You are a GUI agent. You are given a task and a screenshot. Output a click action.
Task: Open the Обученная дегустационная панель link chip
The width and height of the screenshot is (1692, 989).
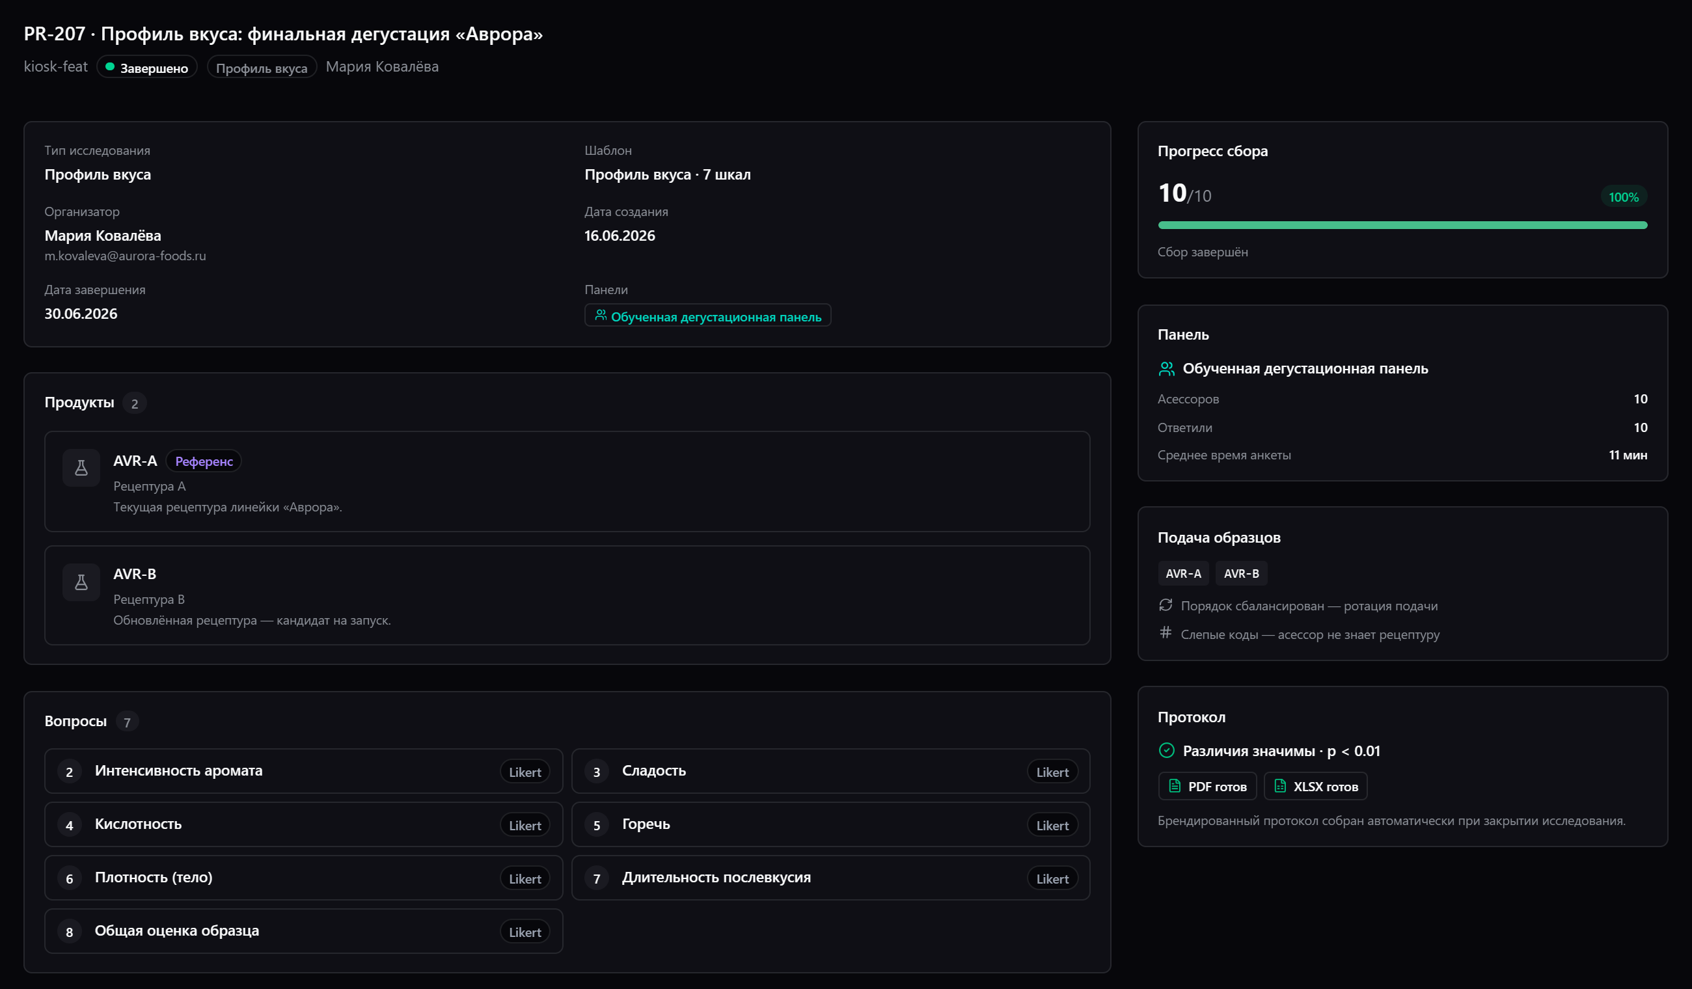pos(707,316)
